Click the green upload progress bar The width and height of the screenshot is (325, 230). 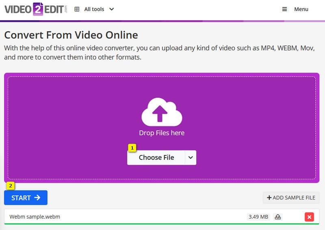tap(162, 224)
